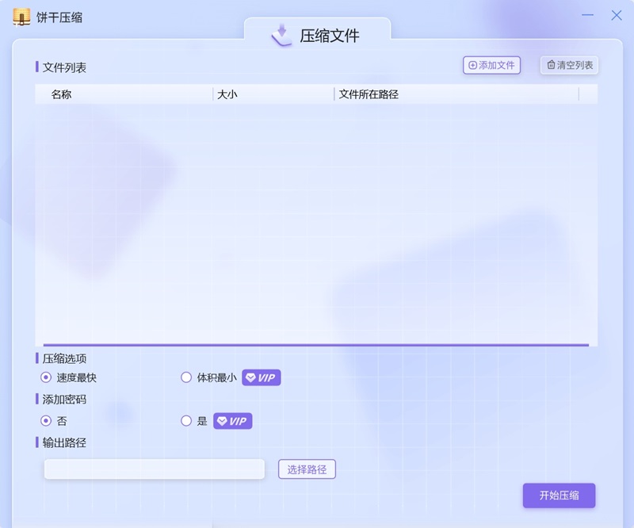Focus the 输出路径 input field
The image size is (634, 528).
155,469
